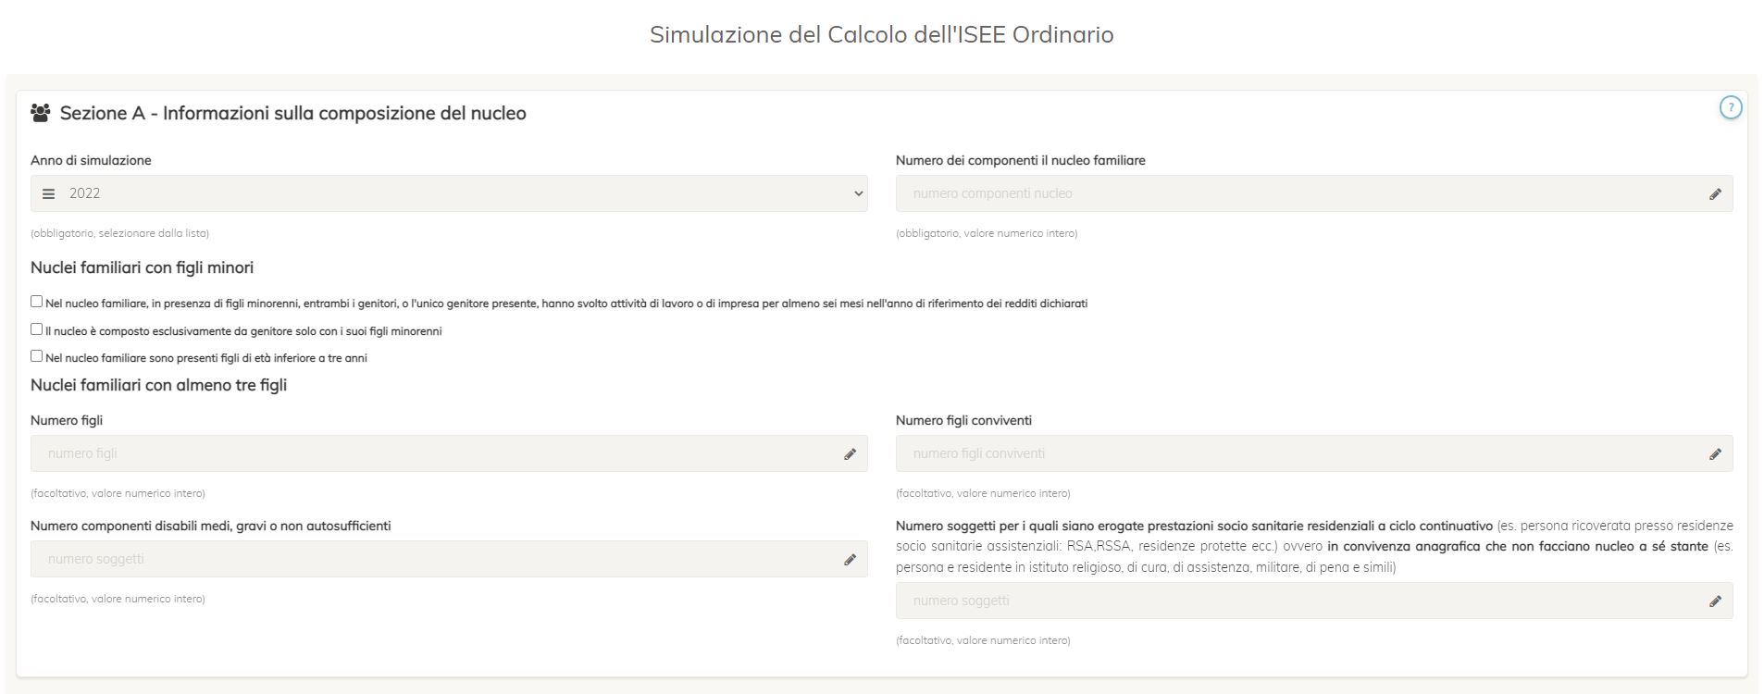Select the Numero figli input box
This screenshot has width=1764, height=694.
449,453
